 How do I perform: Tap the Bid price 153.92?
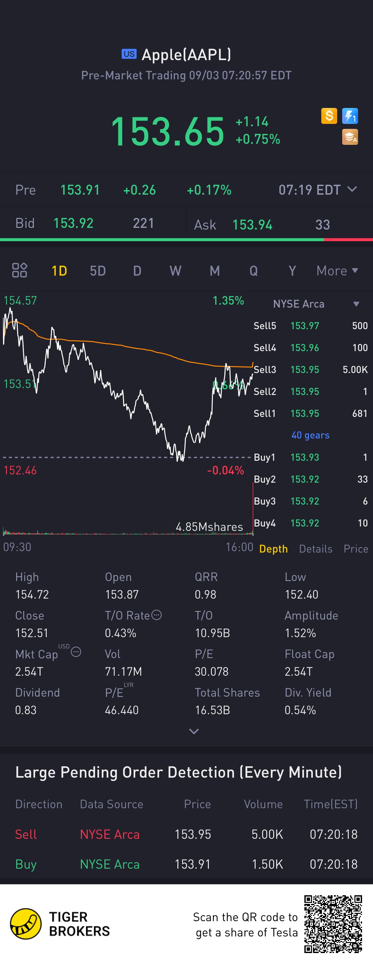click(73, 224)
